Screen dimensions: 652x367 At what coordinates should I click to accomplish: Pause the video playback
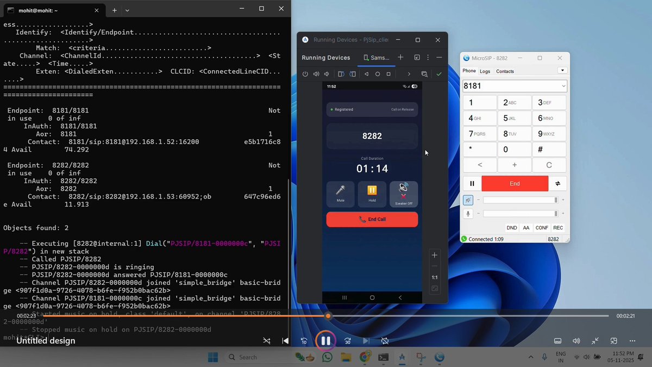(x=325, y=341)
